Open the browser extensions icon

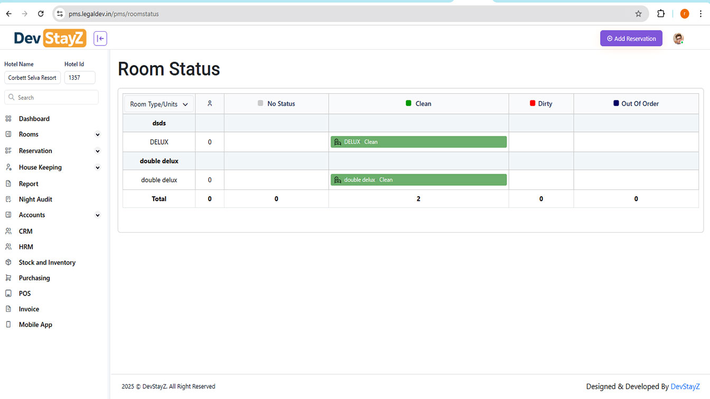pos(661,14)
